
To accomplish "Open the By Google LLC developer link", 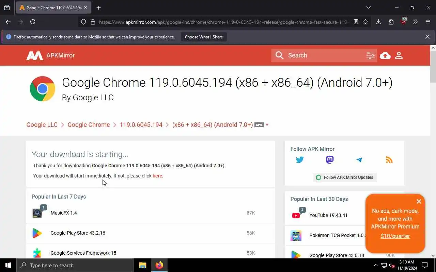I will (x=88, y=98).
